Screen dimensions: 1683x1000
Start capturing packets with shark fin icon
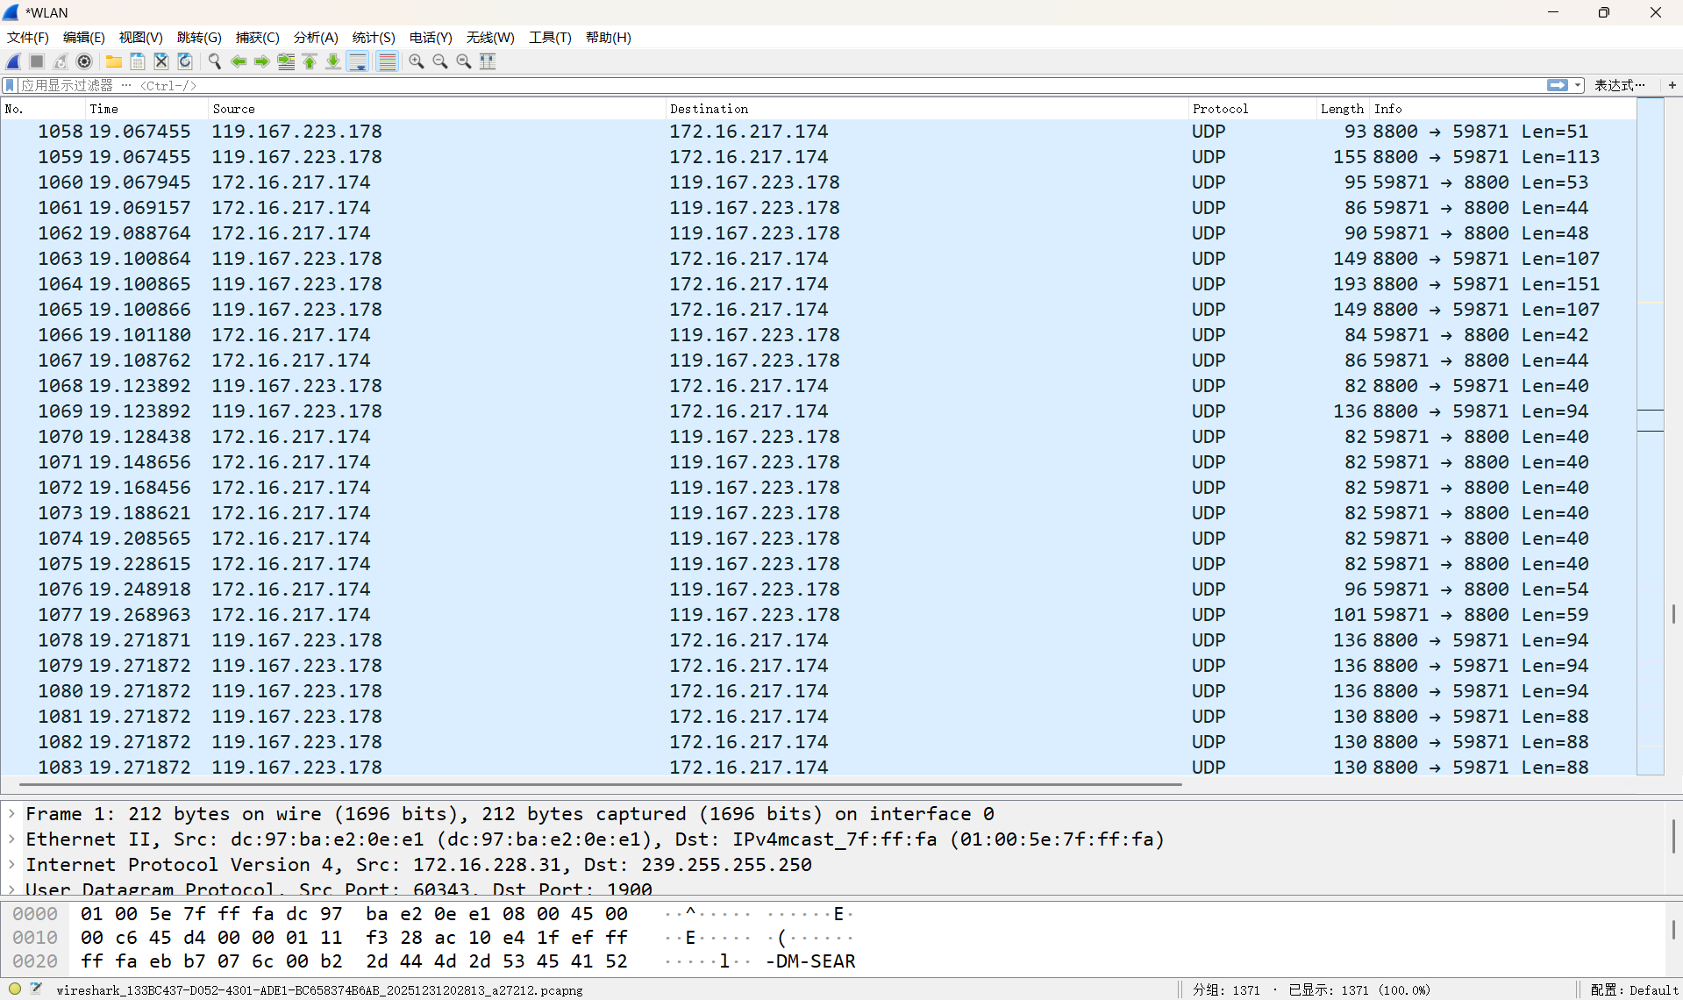tap(13, 61)
